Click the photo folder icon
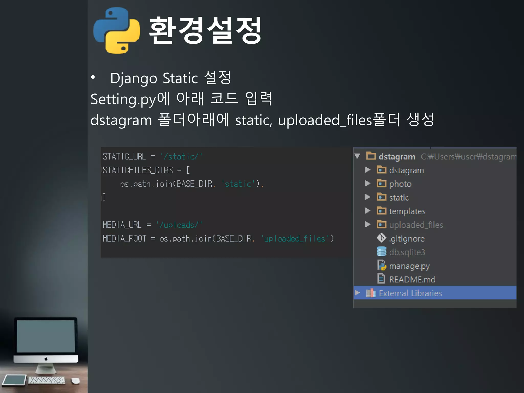This screenshot has width=524, height=393. coord(381,183)
